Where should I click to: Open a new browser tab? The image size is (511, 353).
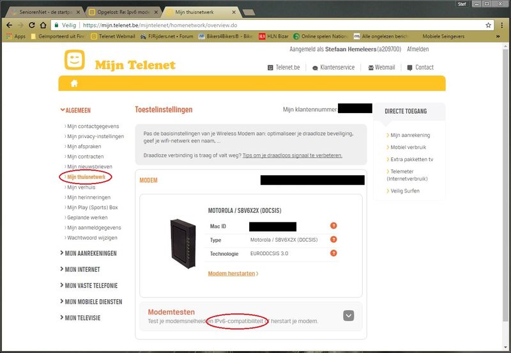249,12
